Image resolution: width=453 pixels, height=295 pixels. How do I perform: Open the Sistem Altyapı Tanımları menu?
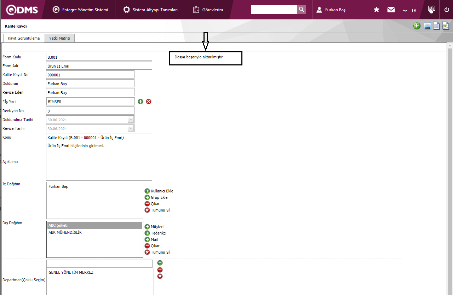pos(150,10)
